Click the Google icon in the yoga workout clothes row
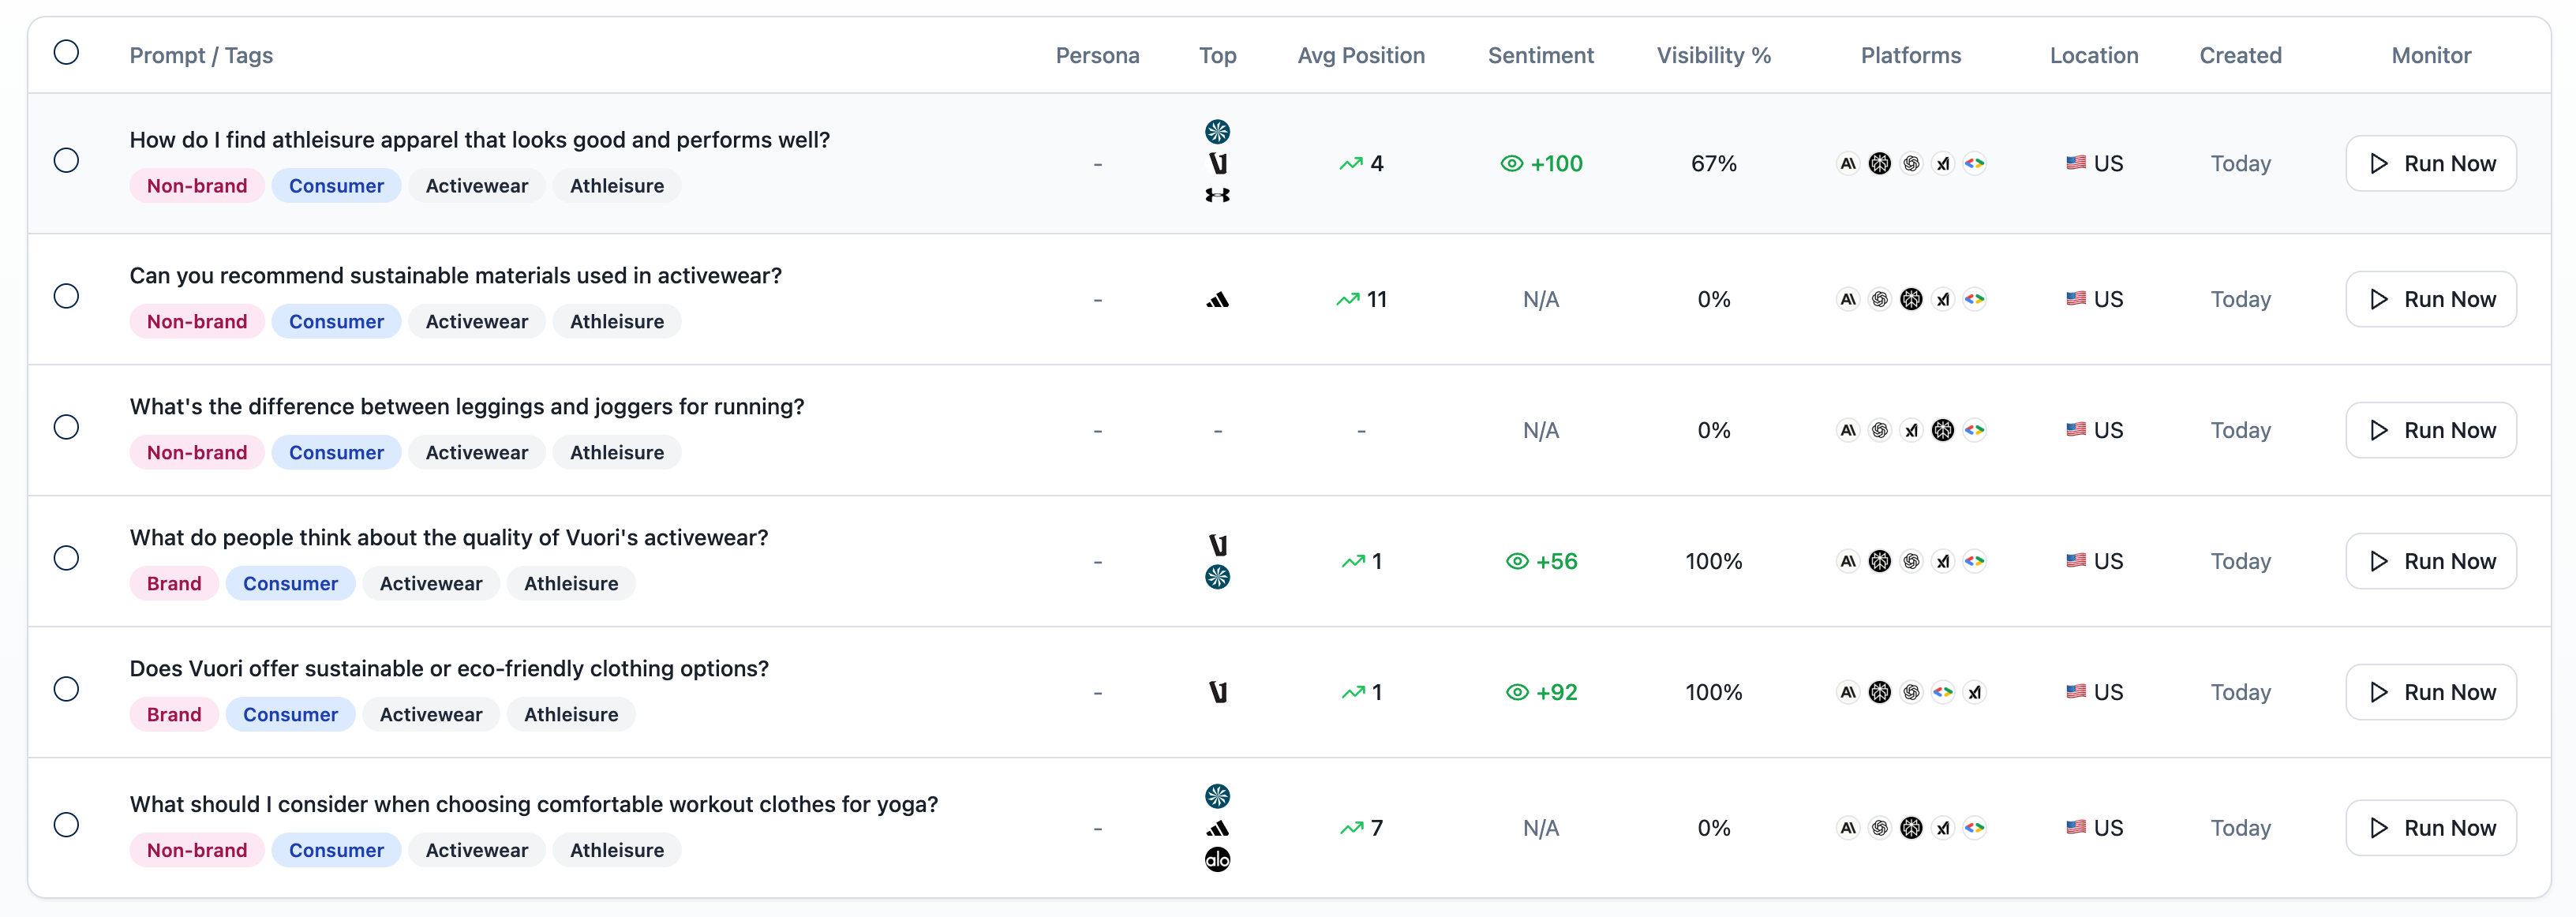2576x917 pixels. [x=1974, y=828]
